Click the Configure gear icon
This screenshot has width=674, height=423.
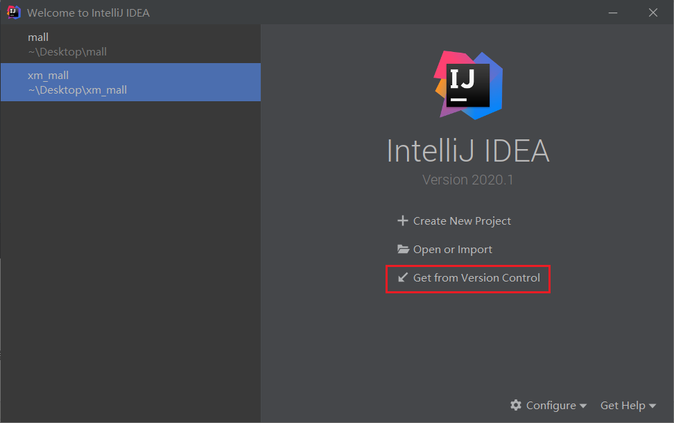pyautogui.click(x=516, y=405)
